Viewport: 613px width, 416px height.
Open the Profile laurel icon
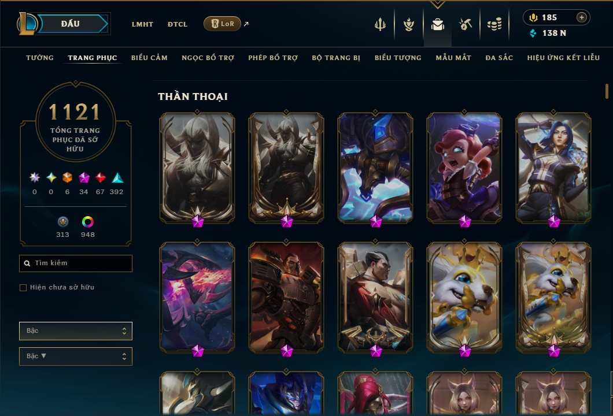[x=409, y=25]
